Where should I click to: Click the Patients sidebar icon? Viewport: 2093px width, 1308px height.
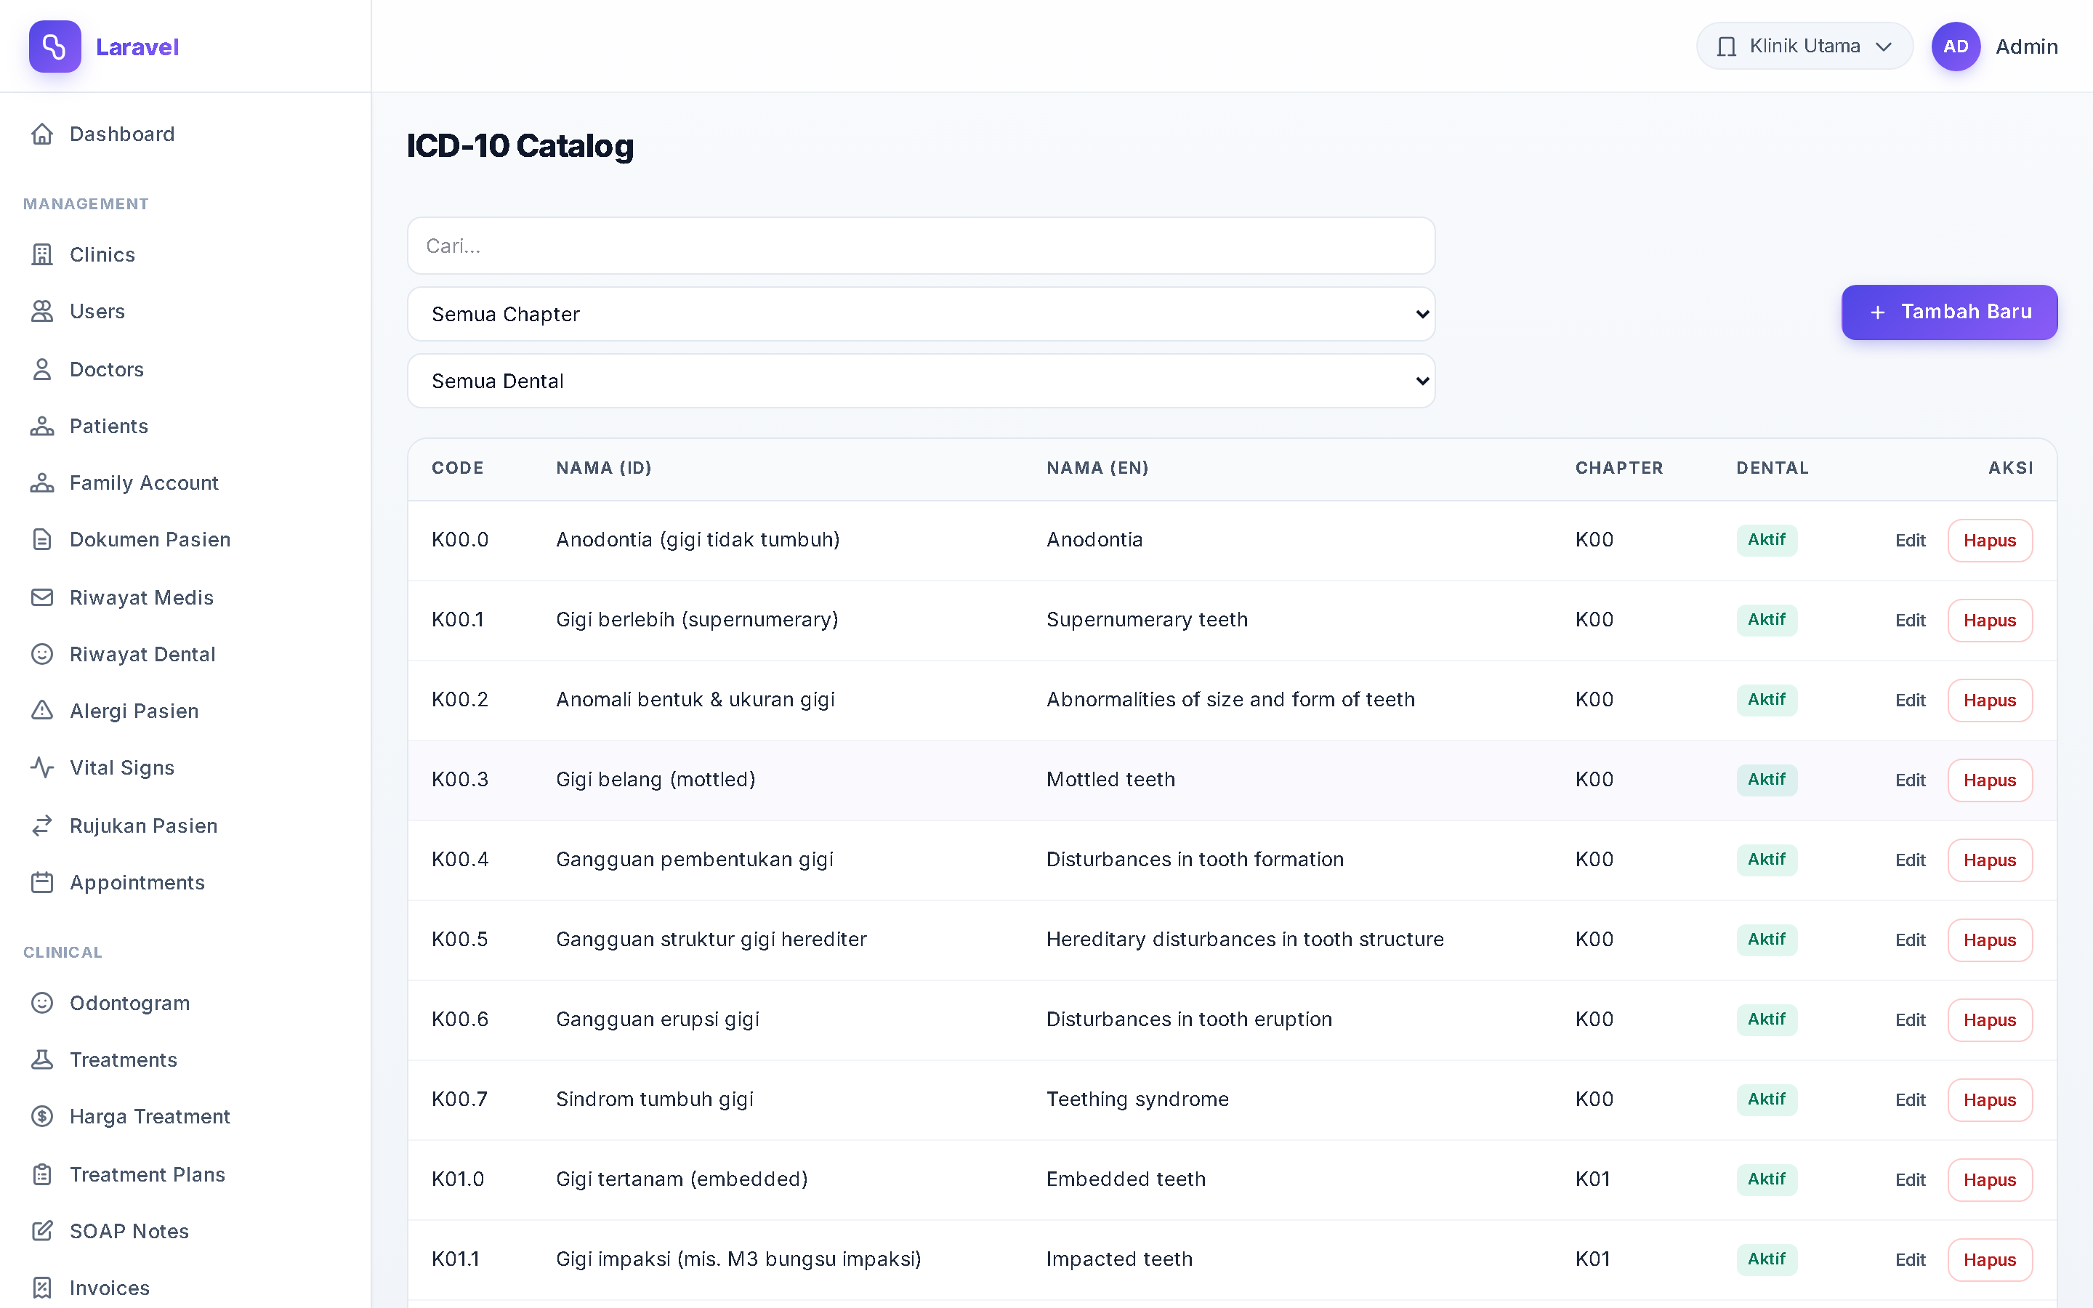pyautogui.click(x=41, y=427)
